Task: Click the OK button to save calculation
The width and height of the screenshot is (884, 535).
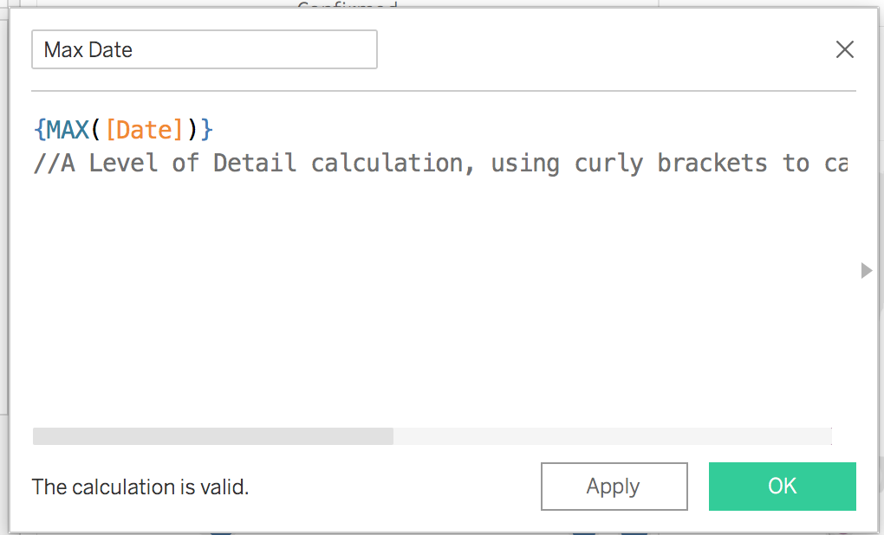Action: tap(781, 486)
